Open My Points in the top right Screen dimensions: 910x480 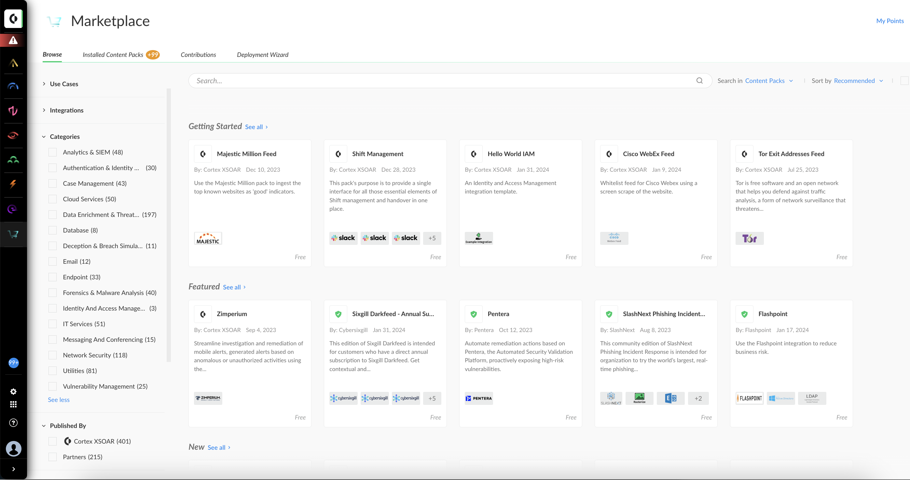[x=889, y=20]
